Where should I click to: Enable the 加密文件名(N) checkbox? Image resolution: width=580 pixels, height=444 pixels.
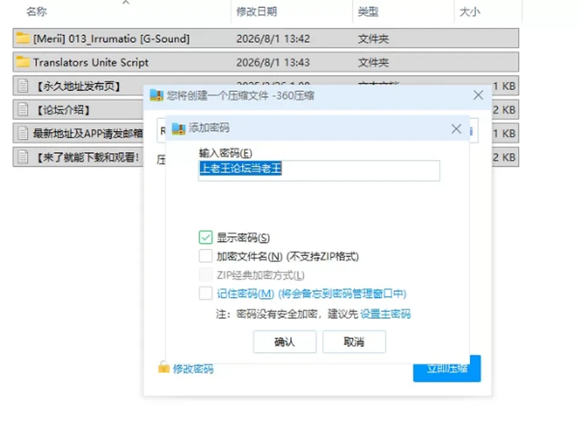[205, 256]
